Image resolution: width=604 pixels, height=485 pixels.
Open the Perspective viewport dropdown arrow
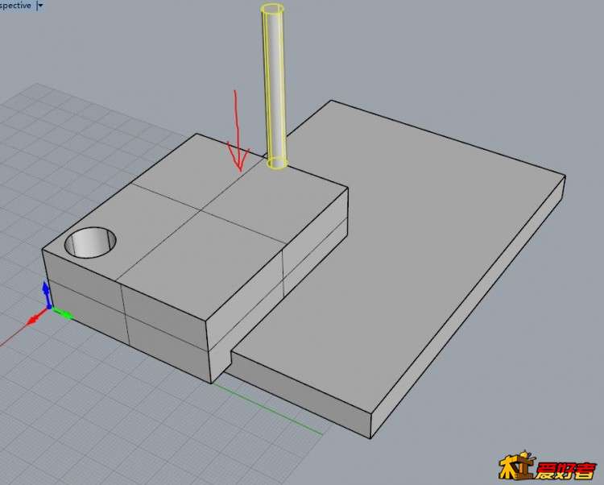[x=40, y=6]
